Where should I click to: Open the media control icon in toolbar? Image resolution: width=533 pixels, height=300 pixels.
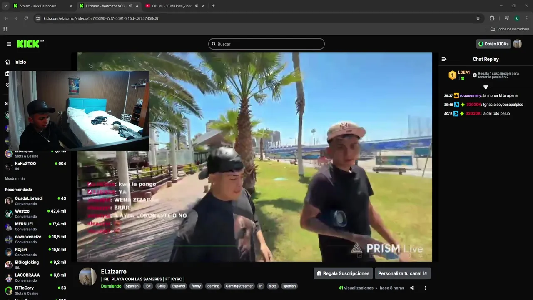pos(507,18)
